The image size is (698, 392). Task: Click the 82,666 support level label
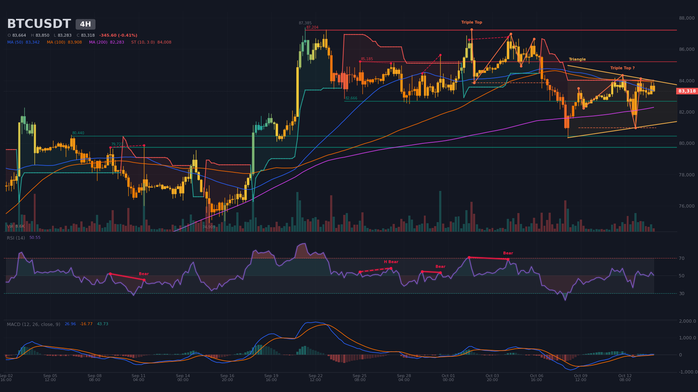click(351, 98)
